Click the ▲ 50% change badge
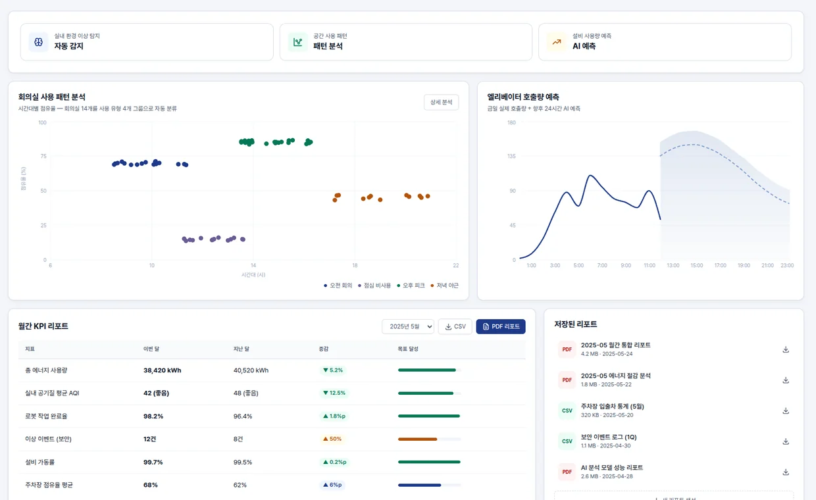Viewport: 816px width, 500px height. click(332, 439)
